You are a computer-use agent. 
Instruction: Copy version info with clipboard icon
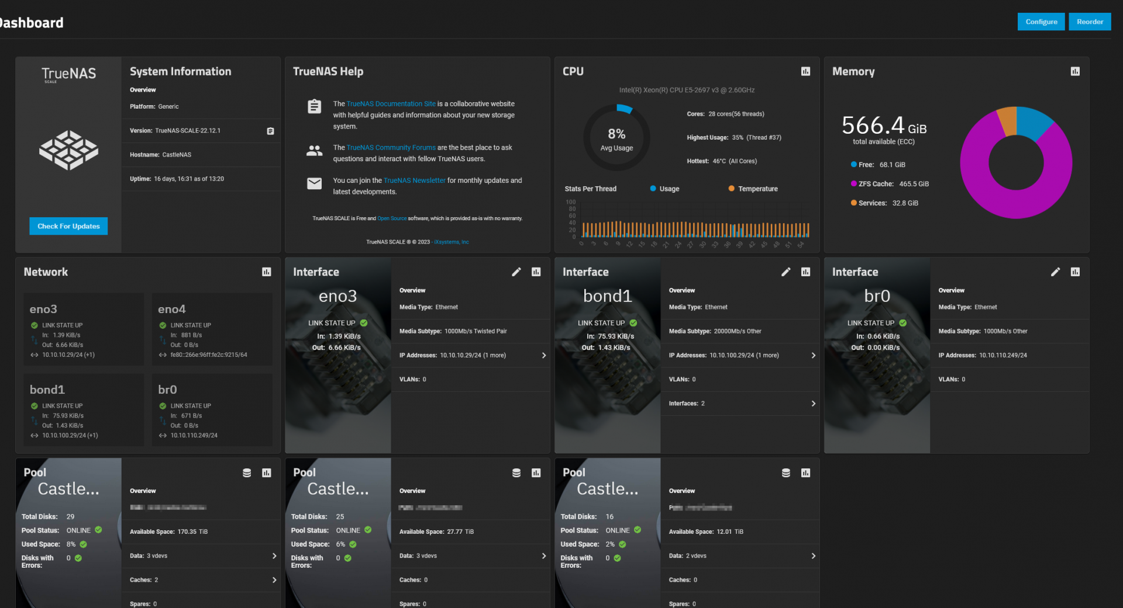[270, 131]
